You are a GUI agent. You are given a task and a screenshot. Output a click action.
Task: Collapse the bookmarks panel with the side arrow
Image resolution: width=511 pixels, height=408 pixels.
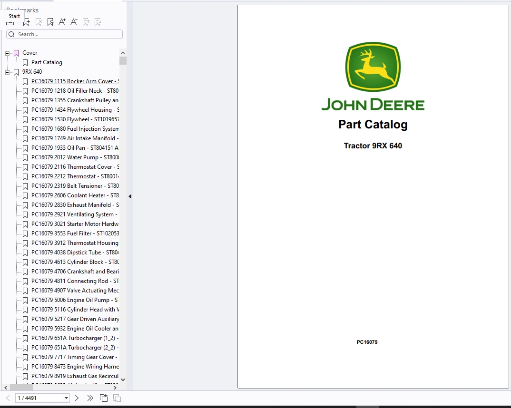[130, 196]
